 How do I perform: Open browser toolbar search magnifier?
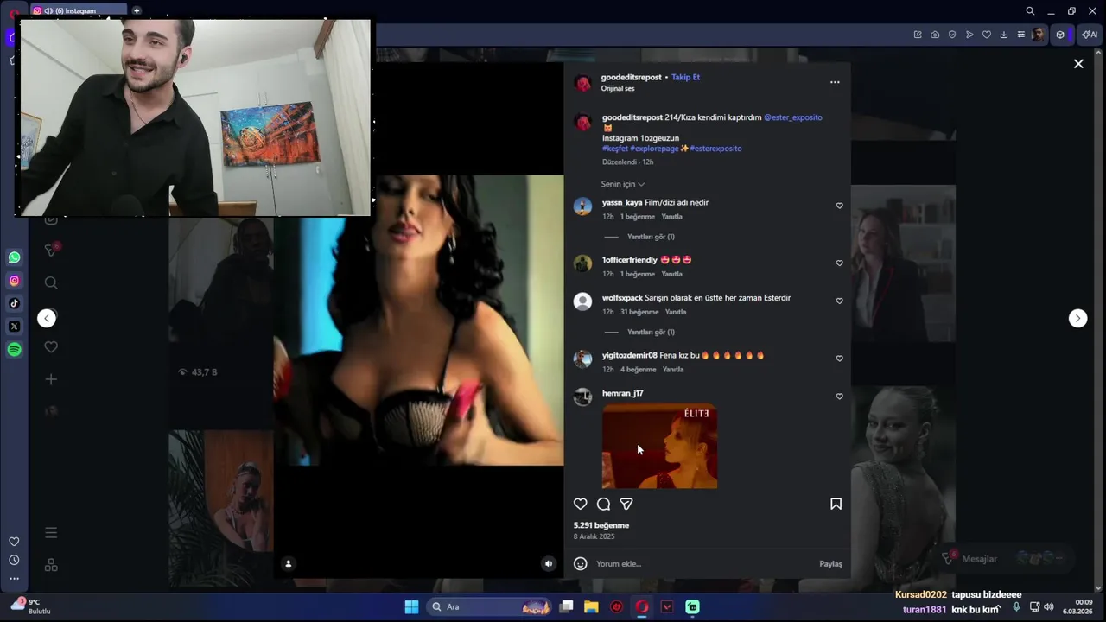[1030, 11]
